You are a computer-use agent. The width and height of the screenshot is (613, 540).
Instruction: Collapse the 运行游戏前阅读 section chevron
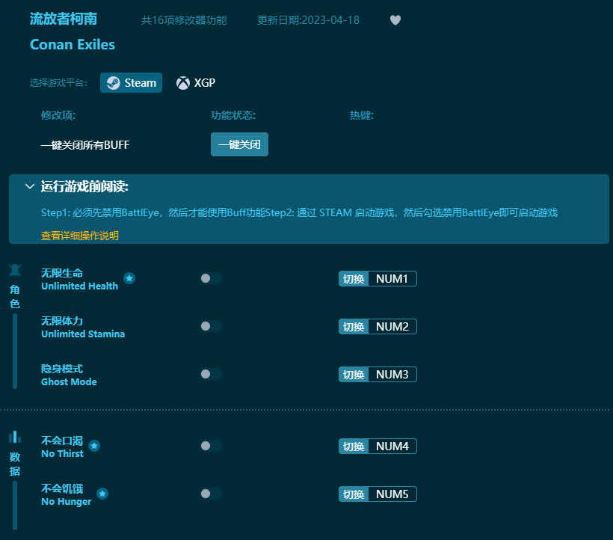(x=30, y=186)
